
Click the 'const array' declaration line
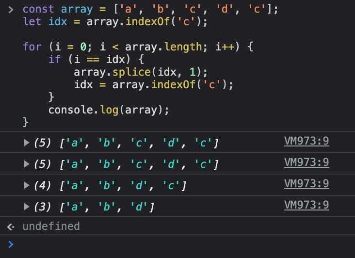pos(150,10)
